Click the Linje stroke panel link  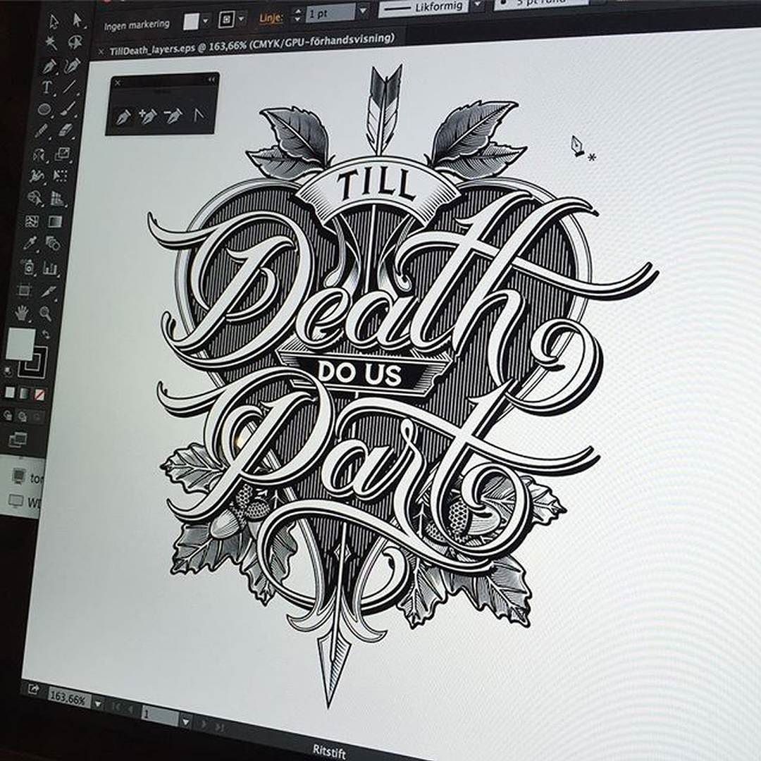[x=271, y=17]
